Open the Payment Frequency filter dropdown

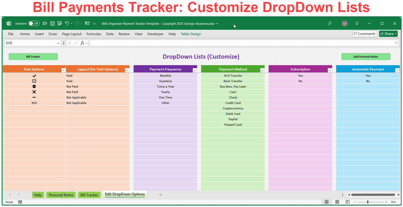point(195,70)
